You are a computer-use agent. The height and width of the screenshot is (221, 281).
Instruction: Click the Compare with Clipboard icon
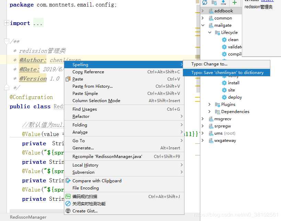(68, 181)
